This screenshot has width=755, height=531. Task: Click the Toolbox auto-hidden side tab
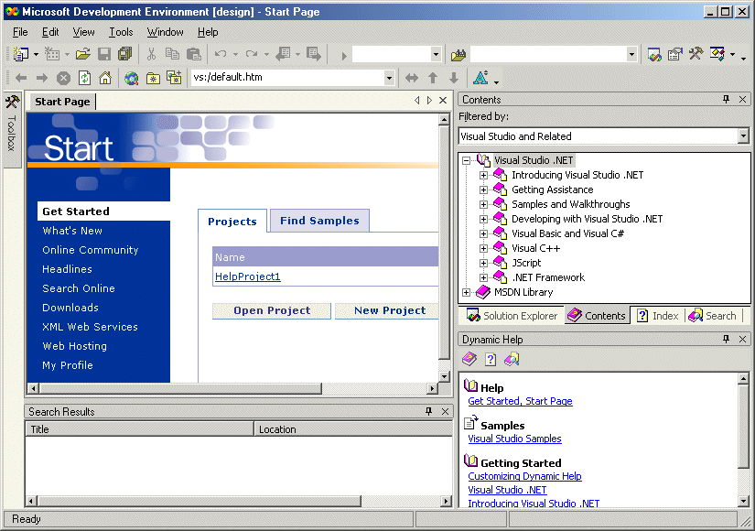click(12, 129)
